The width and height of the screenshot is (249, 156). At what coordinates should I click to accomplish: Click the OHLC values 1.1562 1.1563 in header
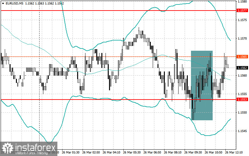coord(34,3)
